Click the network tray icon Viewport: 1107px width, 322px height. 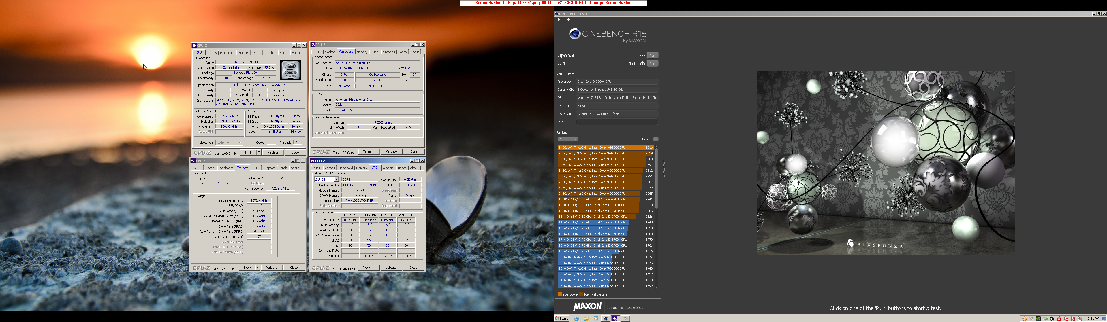click(x=1080, y=319)
